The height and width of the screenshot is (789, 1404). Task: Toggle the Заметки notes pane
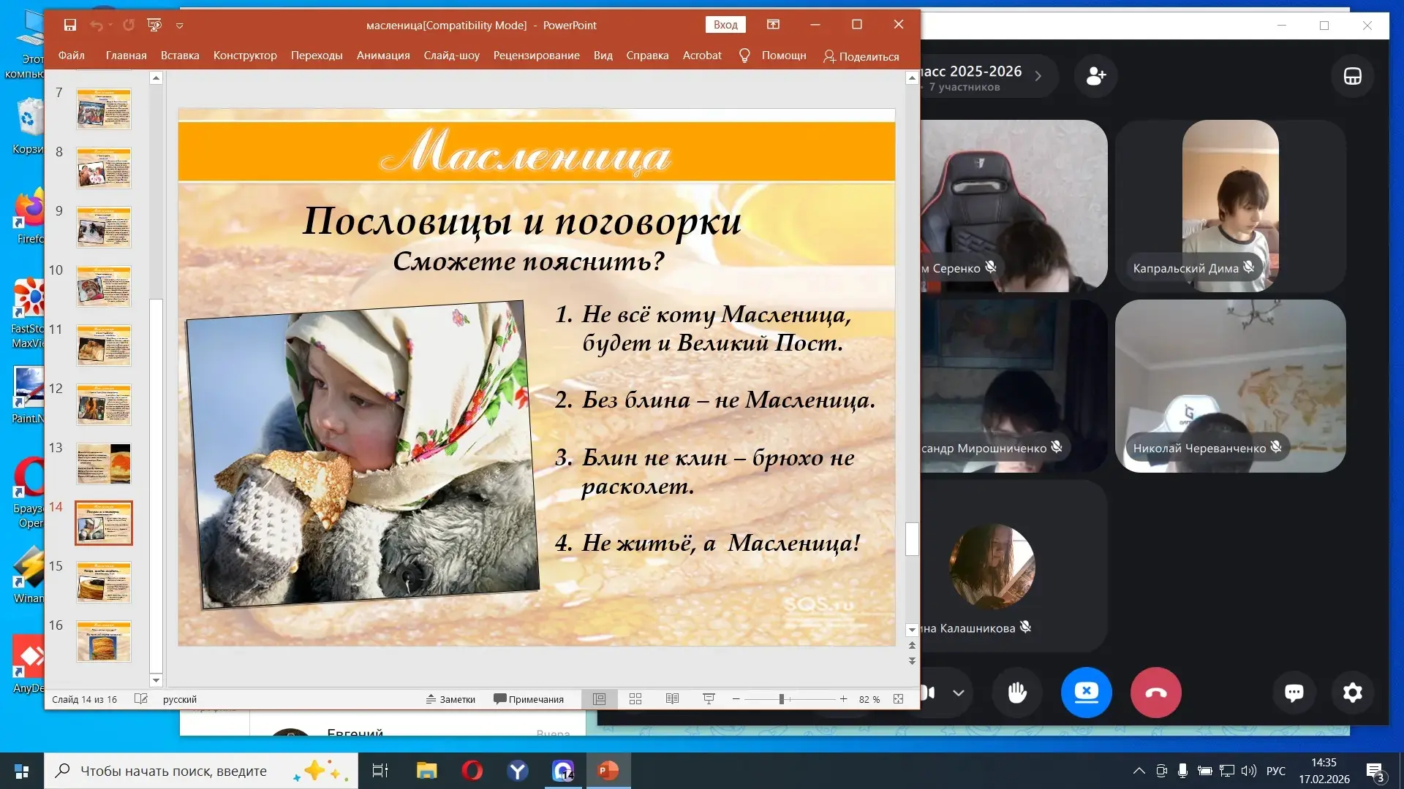click(x=450, y=699)
